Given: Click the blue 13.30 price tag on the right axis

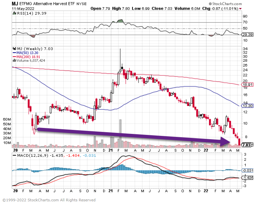Looking at the screenshot, I should (x=247, y=106).
